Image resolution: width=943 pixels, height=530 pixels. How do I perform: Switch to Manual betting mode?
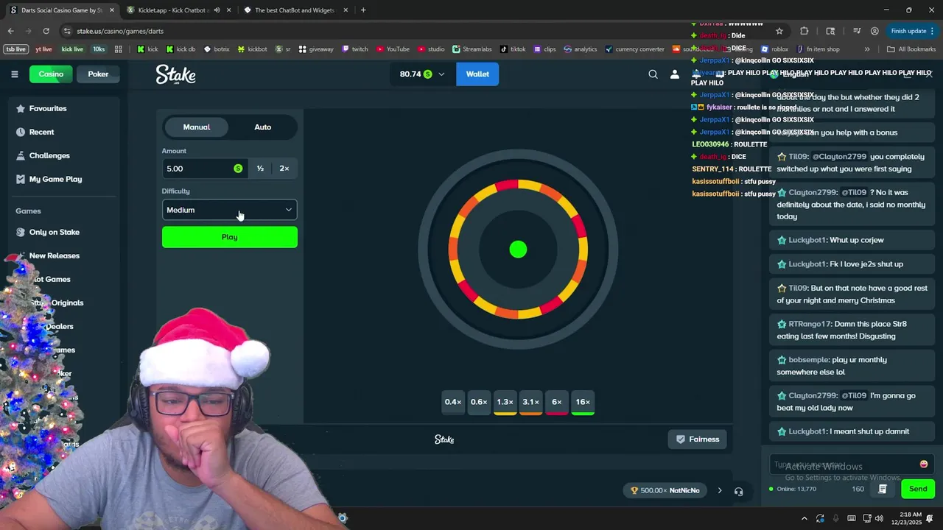tap(197, 127)
